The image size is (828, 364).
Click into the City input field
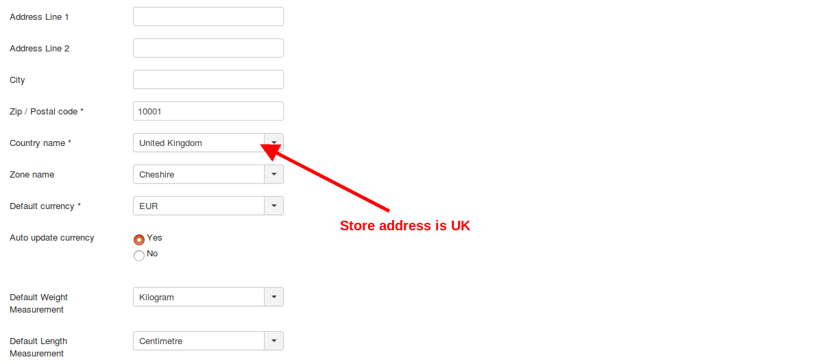click(208, 80)
